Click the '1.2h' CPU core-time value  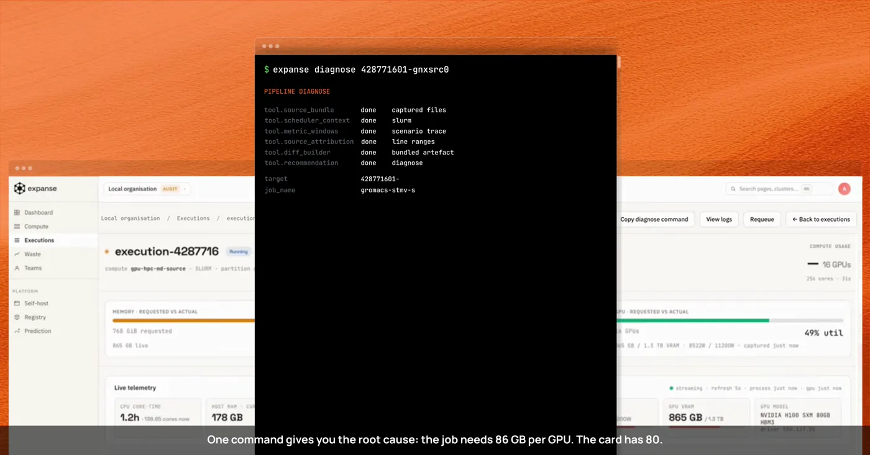[x=130, y=418]
